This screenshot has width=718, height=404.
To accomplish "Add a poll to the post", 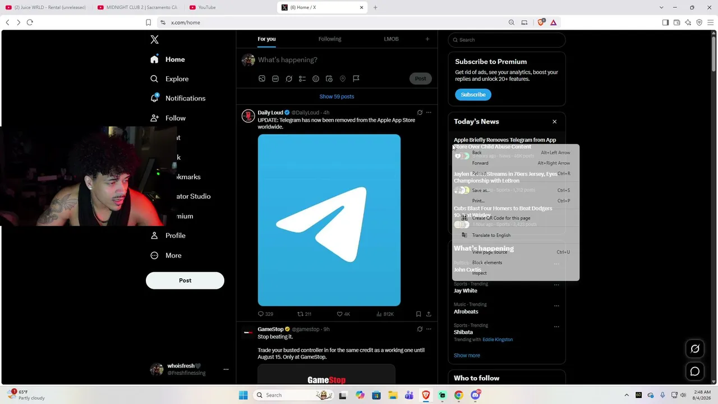I will pyautogui.click(x=302, y=79).
